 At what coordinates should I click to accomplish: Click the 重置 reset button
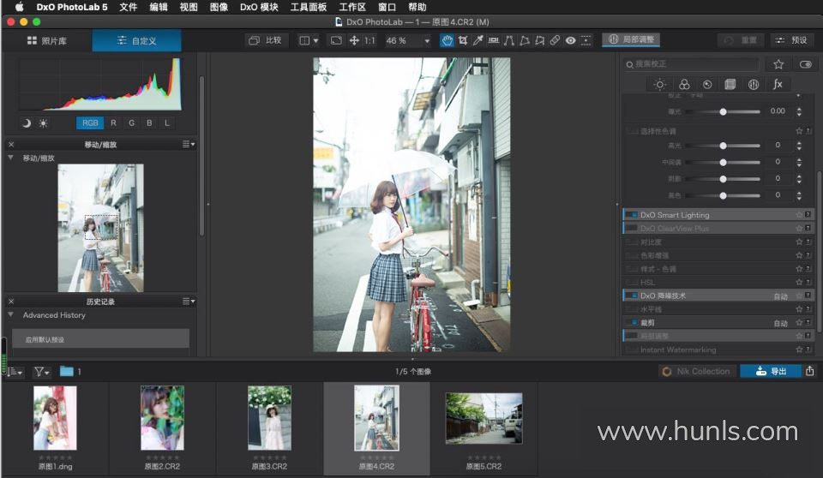[x=741, y=40]
